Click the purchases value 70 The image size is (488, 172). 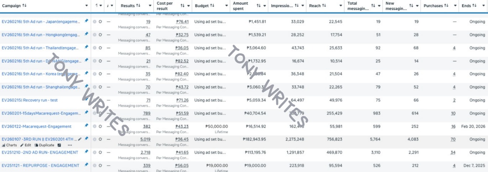(x=453, y=139)
